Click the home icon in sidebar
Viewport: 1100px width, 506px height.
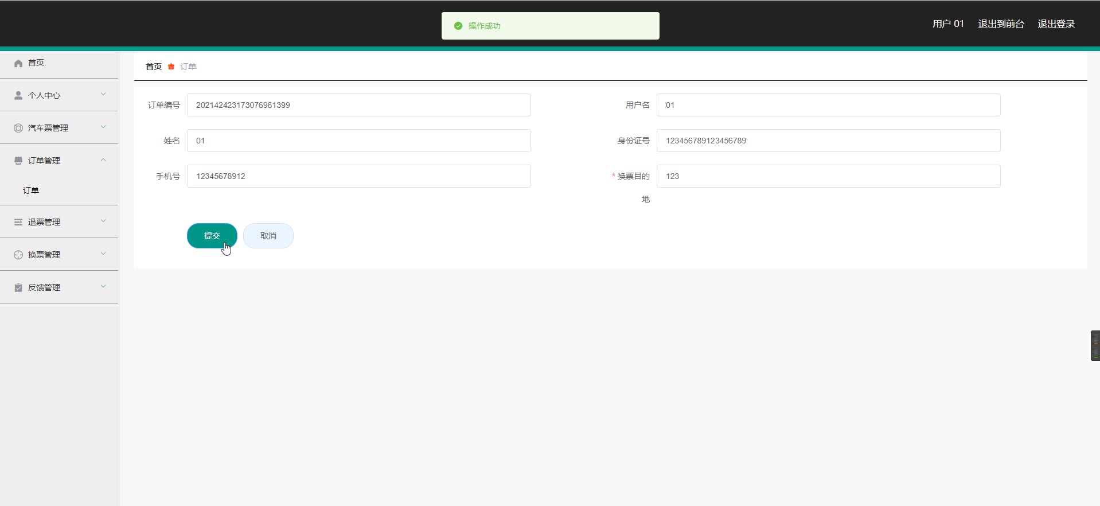[x=18, y=63]
